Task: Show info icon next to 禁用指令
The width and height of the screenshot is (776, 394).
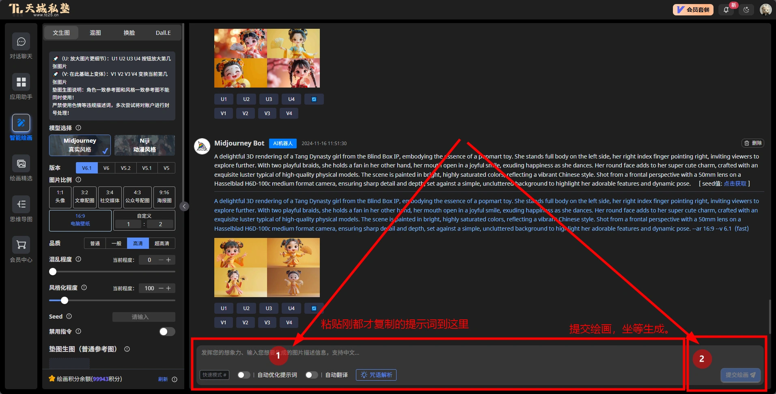Action: tap(78, 331)
